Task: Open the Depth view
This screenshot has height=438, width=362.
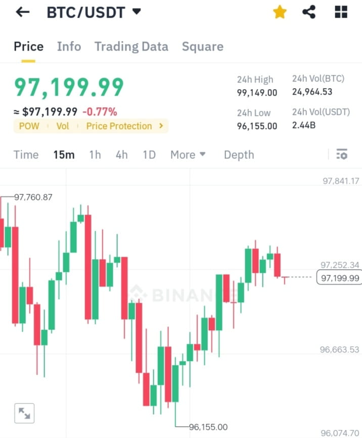Action: (x=239, y=154)
